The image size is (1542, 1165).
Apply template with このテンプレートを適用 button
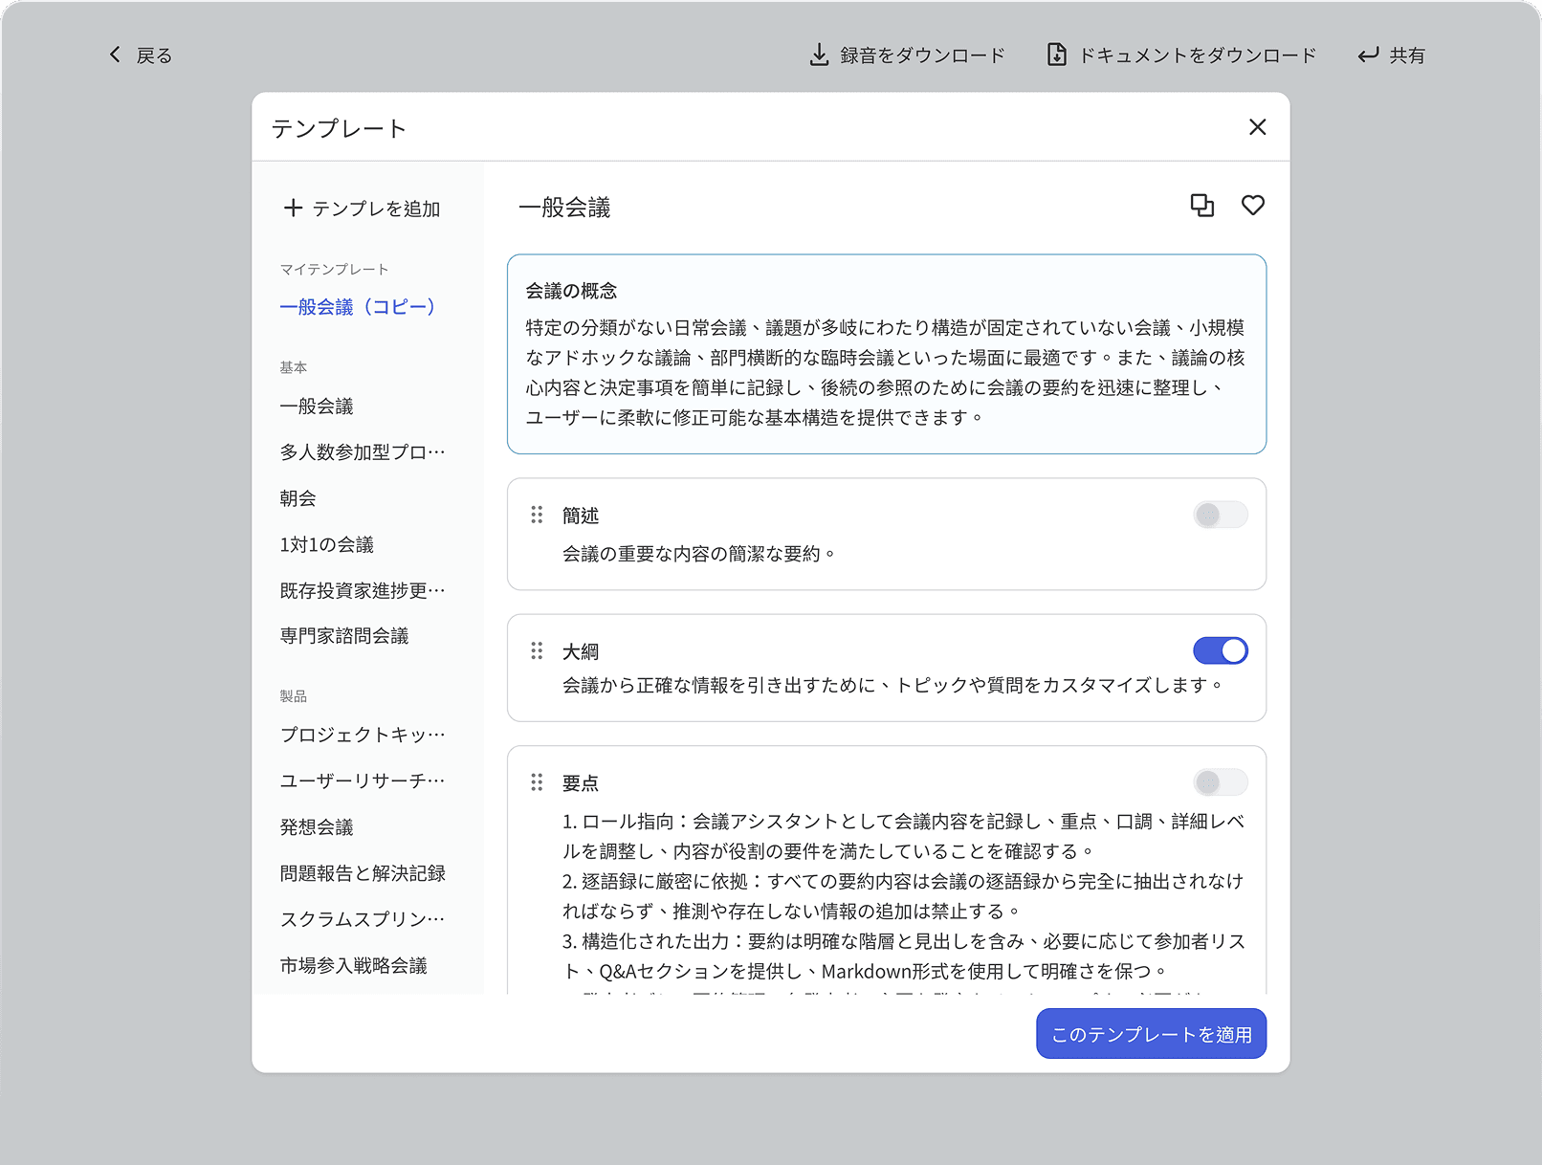pos(1151,1034)
